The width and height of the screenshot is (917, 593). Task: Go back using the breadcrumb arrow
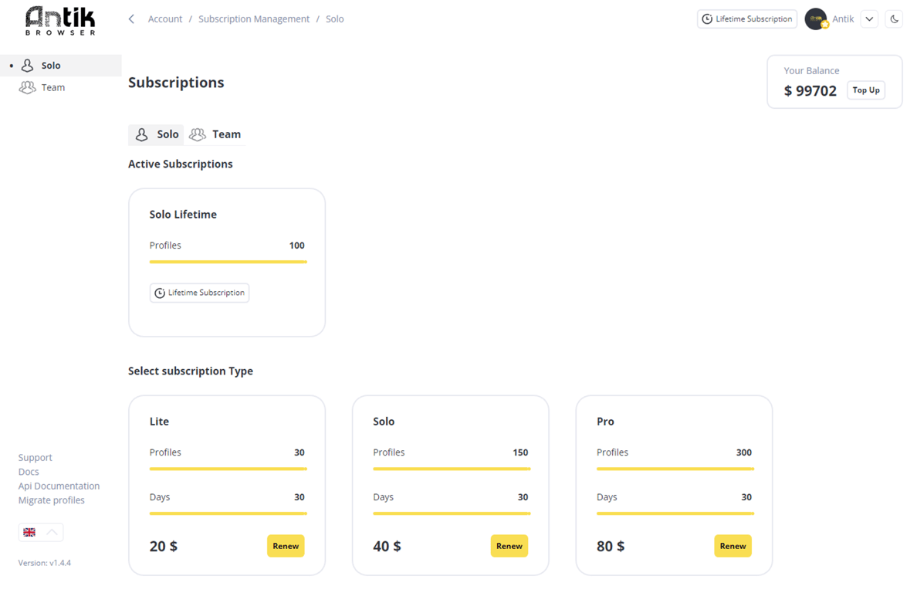[x=131, y=19]
